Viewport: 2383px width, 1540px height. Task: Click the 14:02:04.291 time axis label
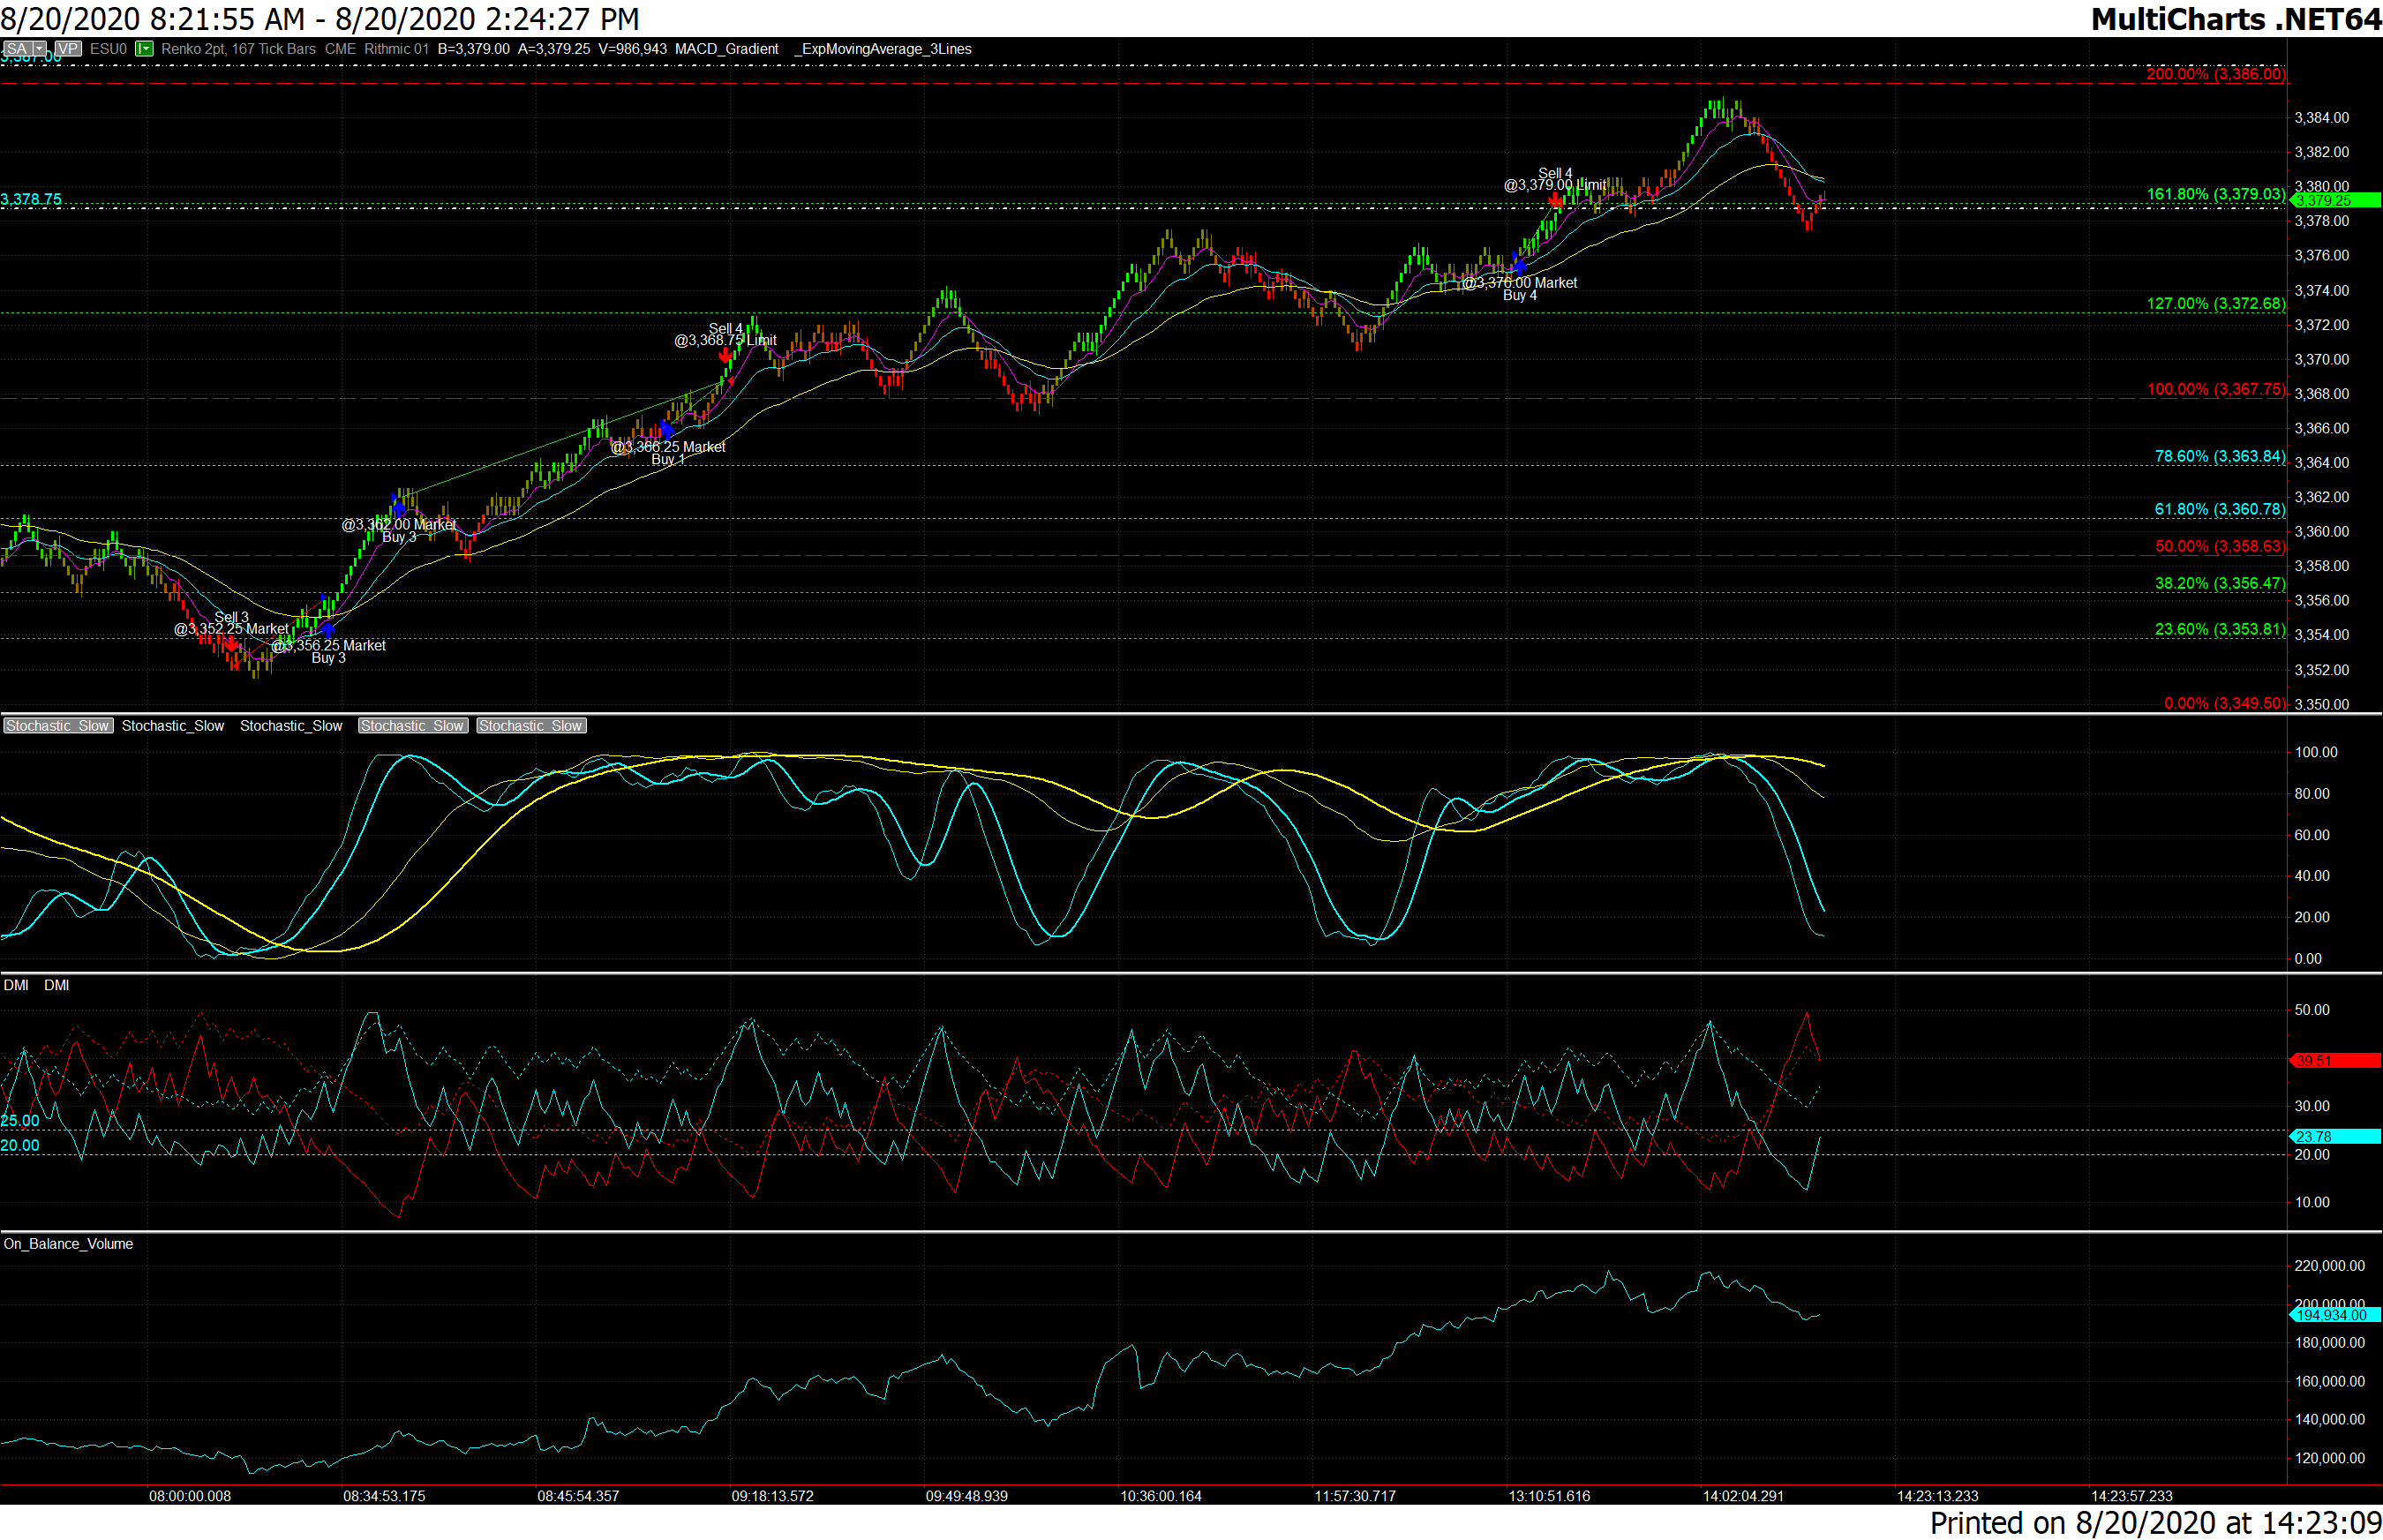click(x=1743, y=1496)
